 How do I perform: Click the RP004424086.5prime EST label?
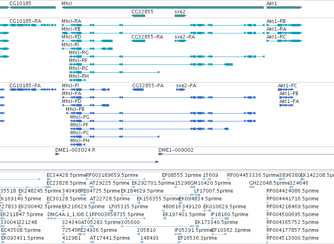coord(292,191)
